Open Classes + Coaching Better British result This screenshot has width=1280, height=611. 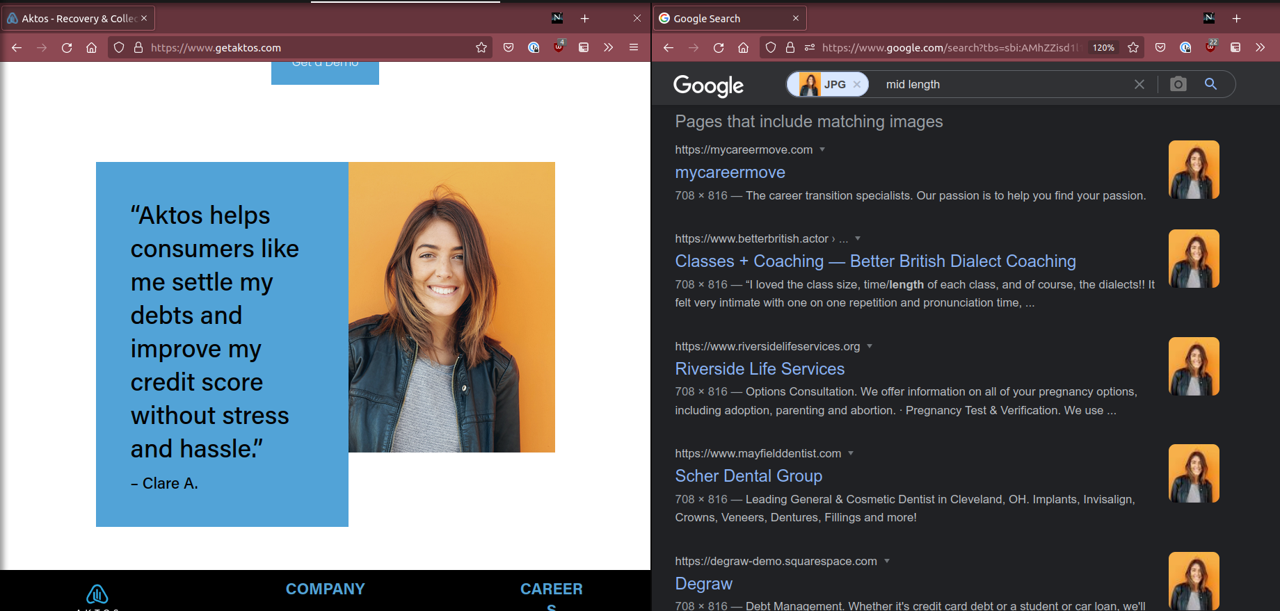click(x=875, y=261)
